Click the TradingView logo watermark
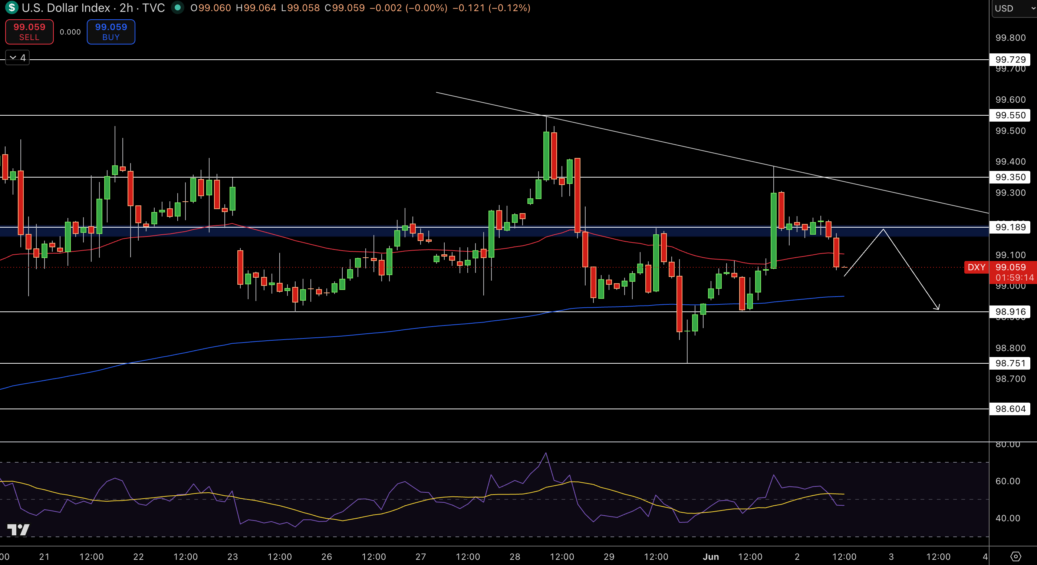Viewport: 1037px width, 565px height. [18, 530]
